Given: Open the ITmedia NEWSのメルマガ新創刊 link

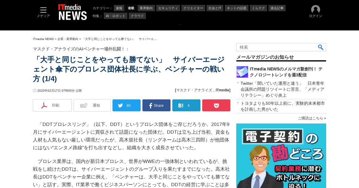Looking at the screenshot, I should [x=286, y=72].
